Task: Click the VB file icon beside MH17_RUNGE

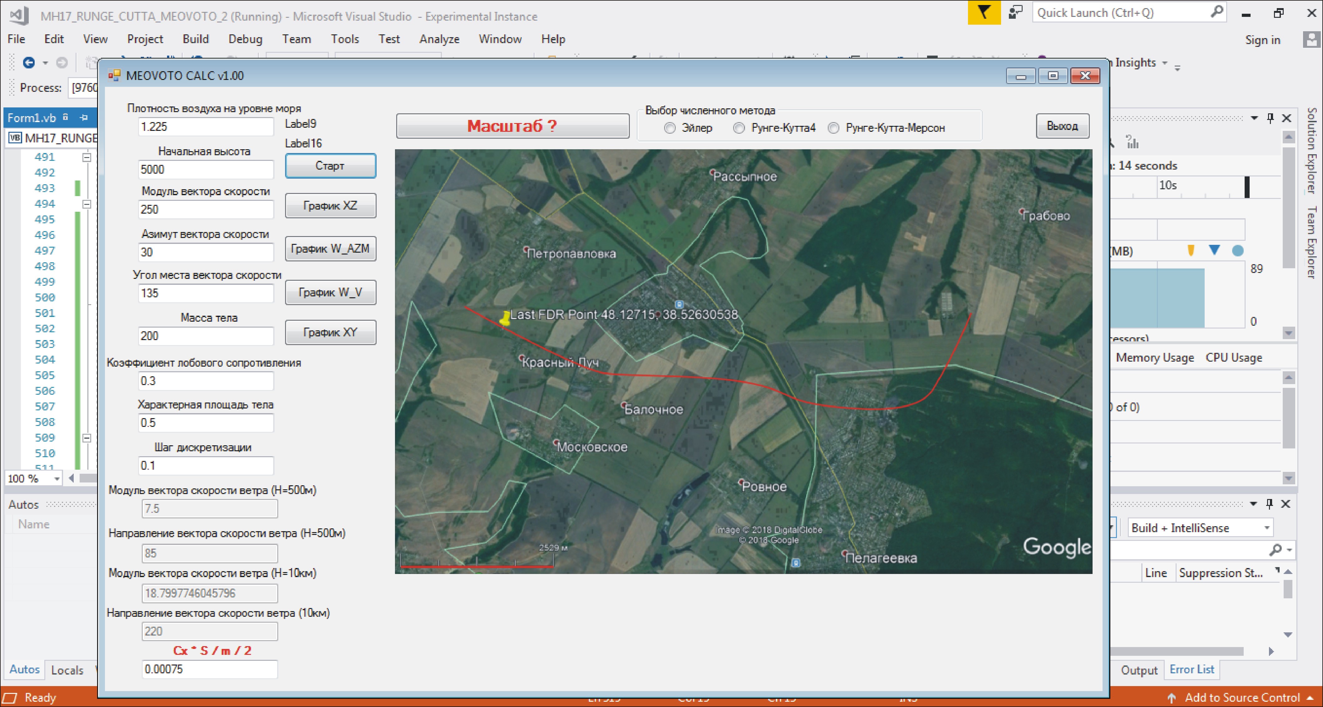Action: (x=15, y=138)
